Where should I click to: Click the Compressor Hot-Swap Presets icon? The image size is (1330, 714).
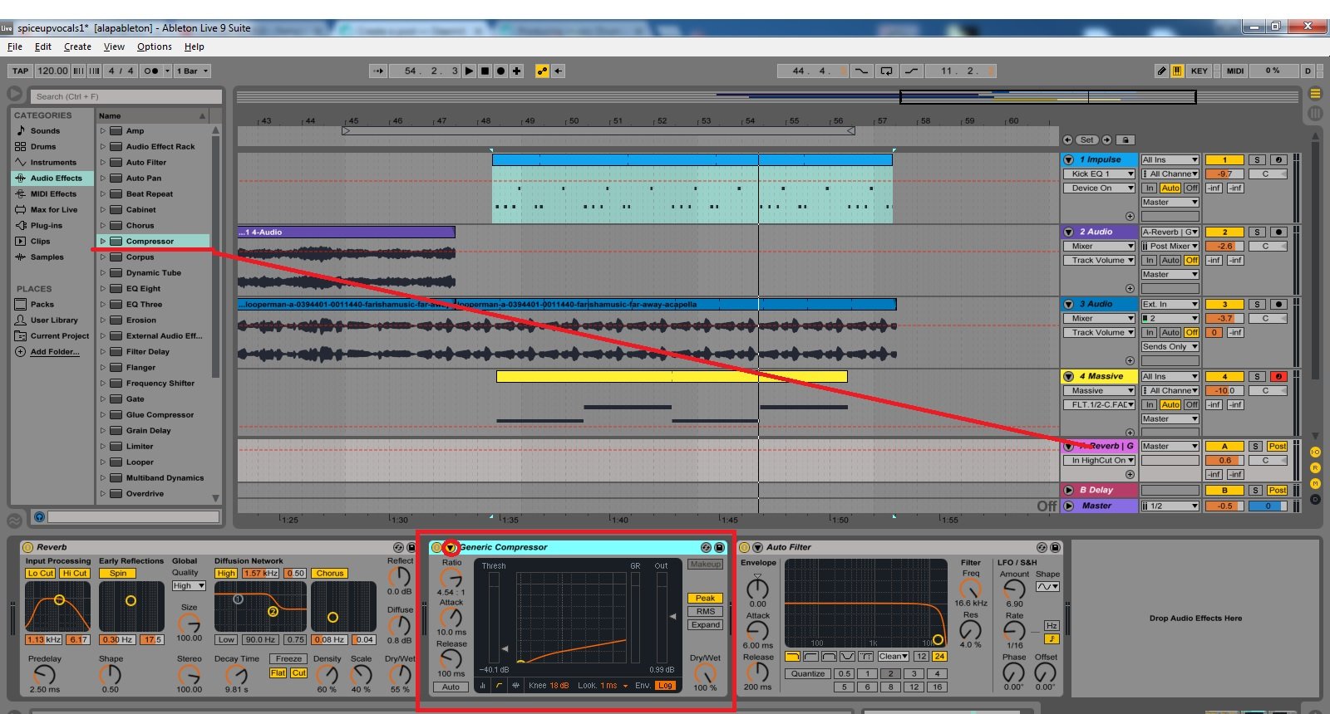click(706, 548)
